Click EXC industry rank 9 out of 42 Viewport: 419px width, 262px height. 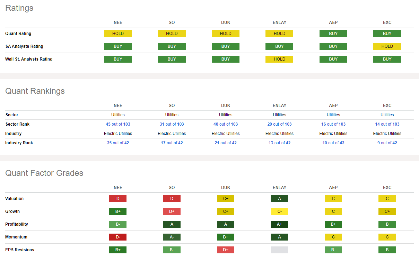tap(387, 143)
